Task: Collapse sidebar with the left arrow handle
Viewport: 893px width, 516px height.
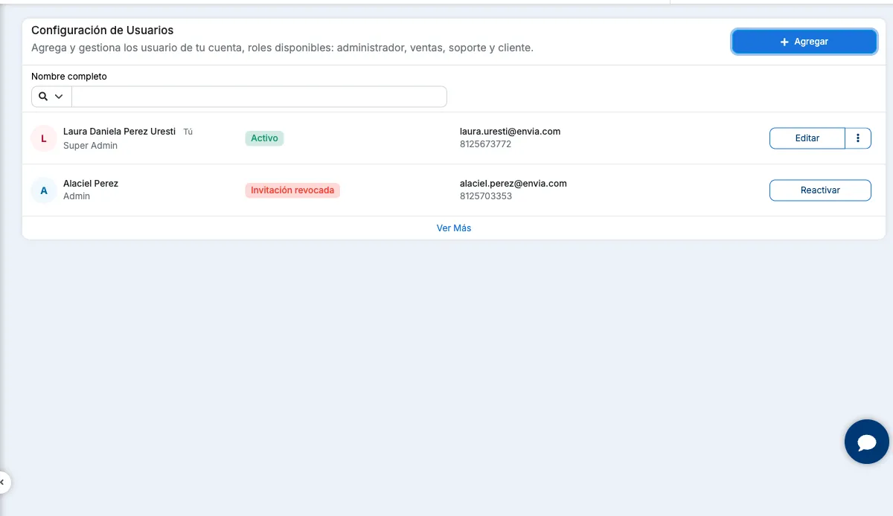Action: [x=4, y=482]
